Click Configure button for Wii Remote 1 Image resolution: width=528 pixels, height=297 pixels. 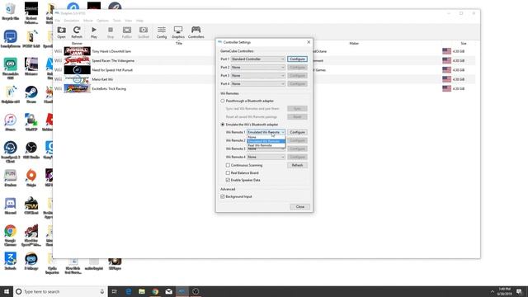pyautogui.click(x=297, y=132)
